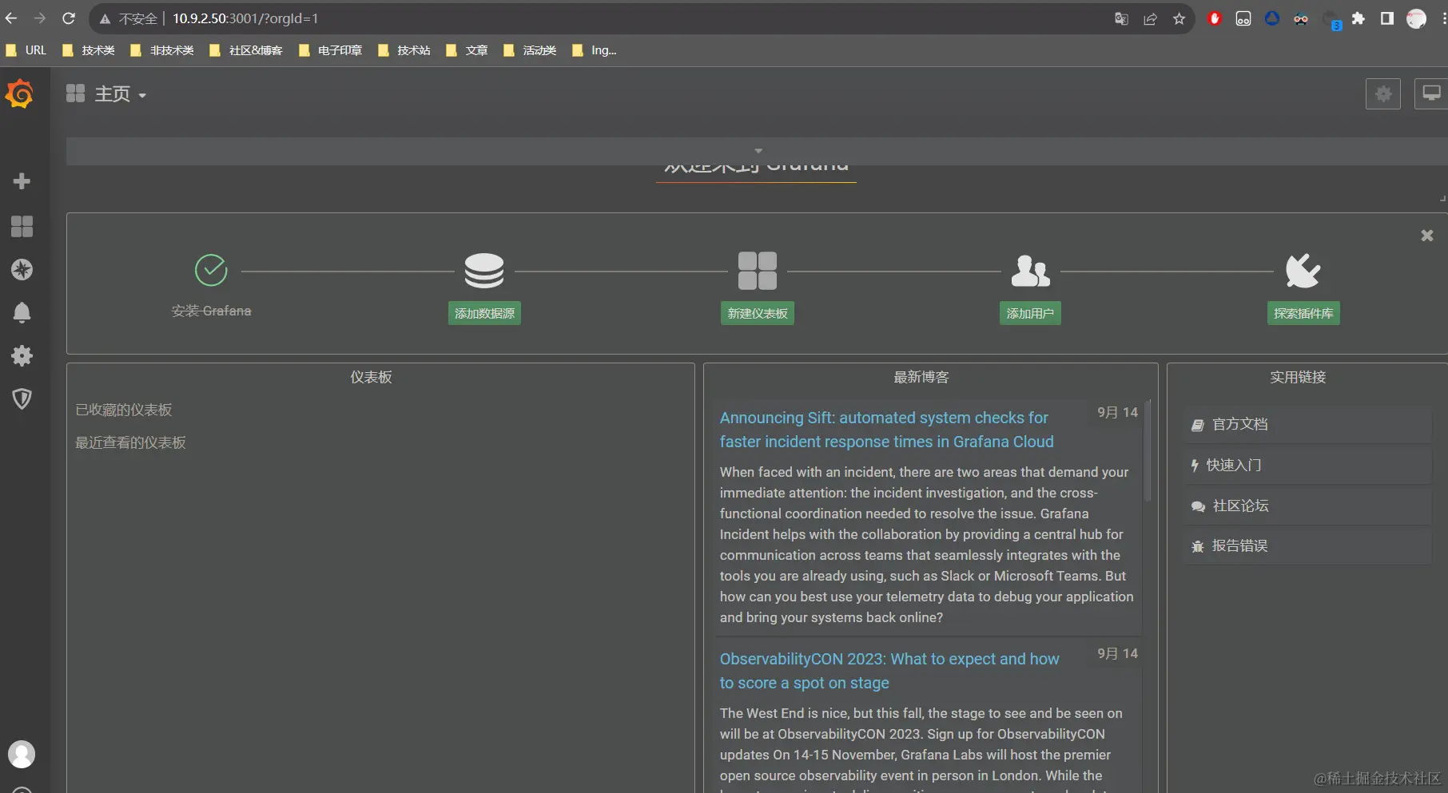Open the 快速入门 link
1448x793 pixels.
tap(1308, 465)
